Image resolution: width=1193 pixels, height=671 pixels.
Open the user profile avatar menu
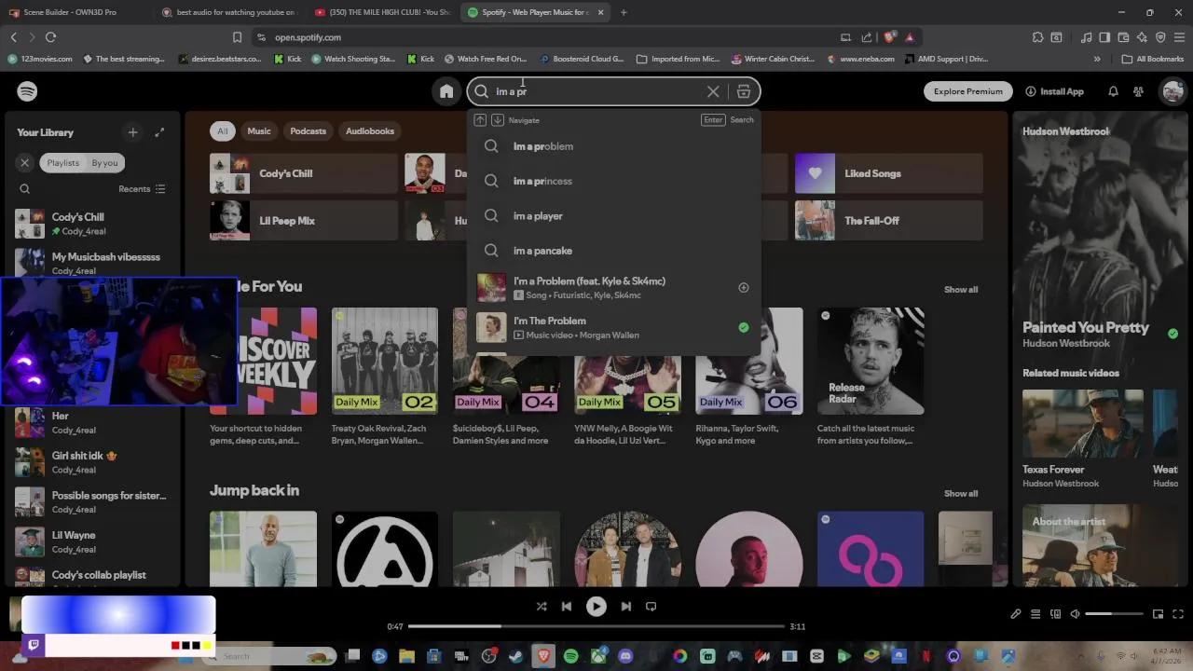pyautogui.click(x=1172, y=91)
